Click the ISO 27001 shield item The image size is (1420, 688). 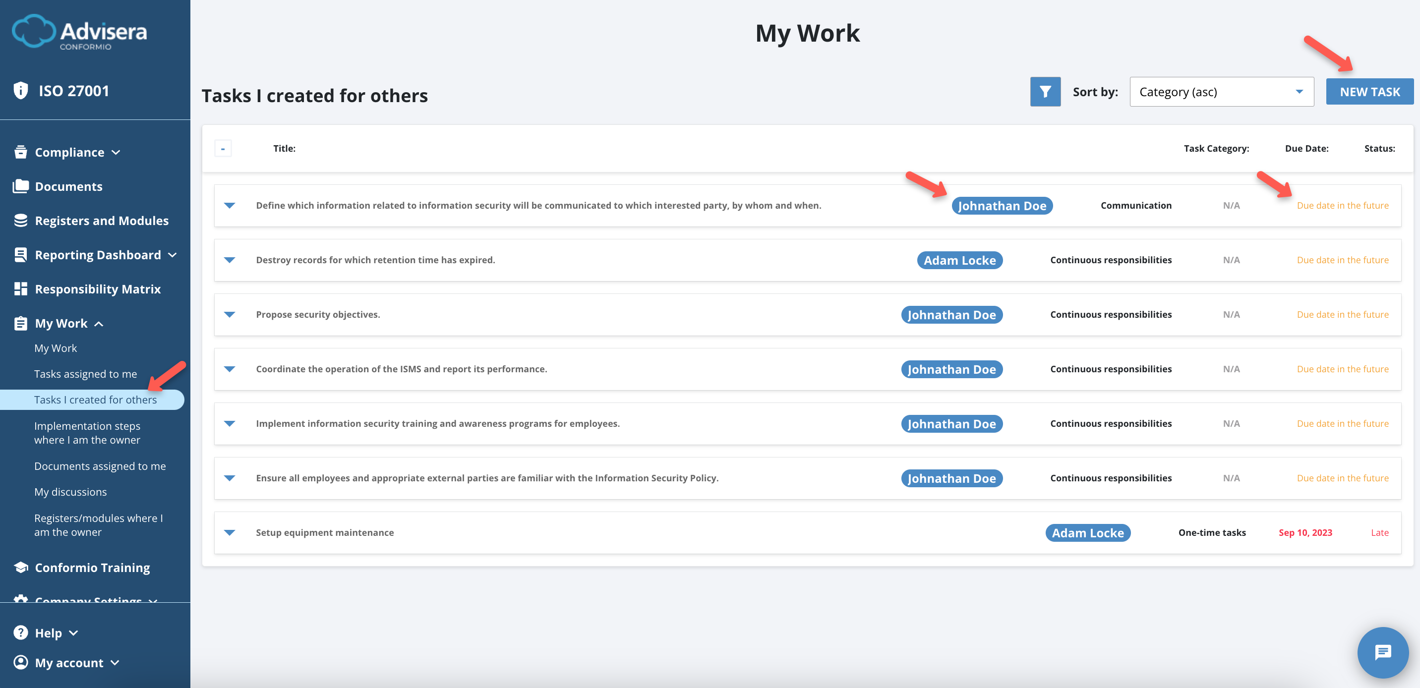[x=73, y=91]
